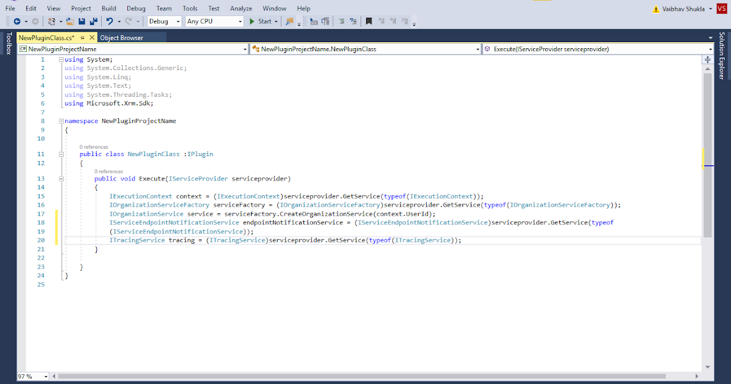Screen dimensions: 731x384
Task: Uncomment lines using the uncomment icon
Action: (353, 21)
